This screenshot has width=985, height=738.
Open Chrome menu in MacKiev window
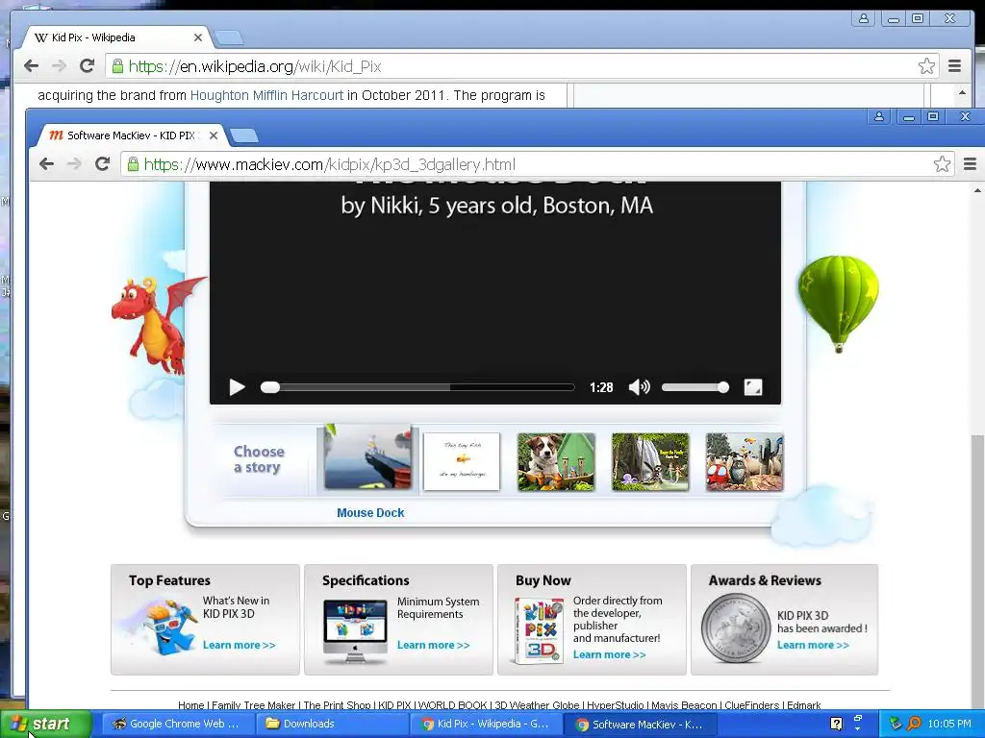pos(970,163)
